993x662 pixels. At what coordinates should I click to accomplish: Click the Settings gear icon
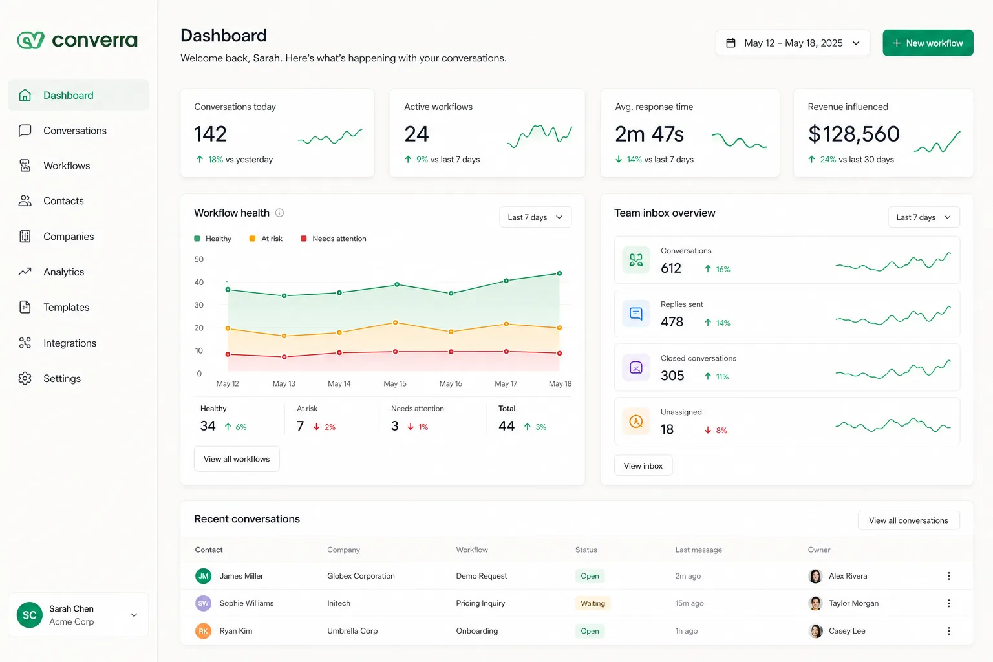pyautogui.click(x=25, y=378)
